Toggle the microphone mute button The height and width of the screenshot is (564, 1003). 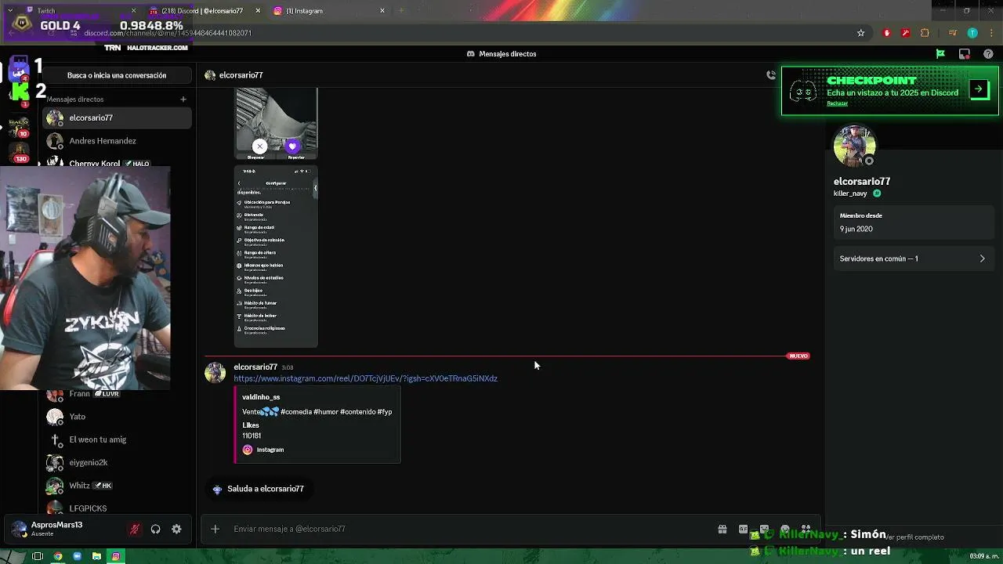134,530
